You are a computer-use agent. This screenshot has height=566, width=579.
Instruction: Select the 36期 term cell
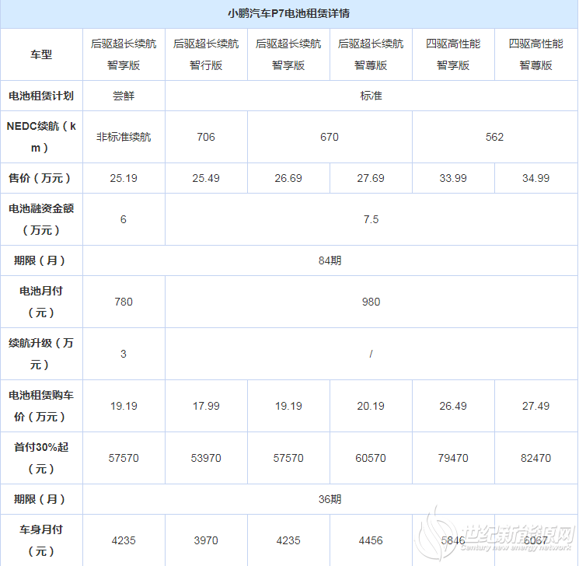tap(330, 499)
